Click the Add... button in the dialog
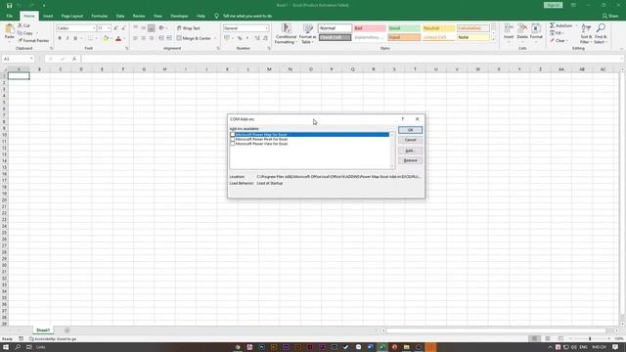Image resolution: width=626 pixels, height=352 pixels. [410, 151]
